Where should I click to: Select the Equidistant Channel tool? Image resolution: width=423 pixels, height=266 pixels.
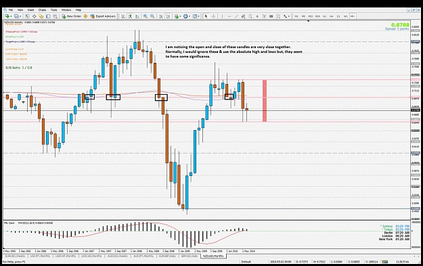[x=243, y=16]
